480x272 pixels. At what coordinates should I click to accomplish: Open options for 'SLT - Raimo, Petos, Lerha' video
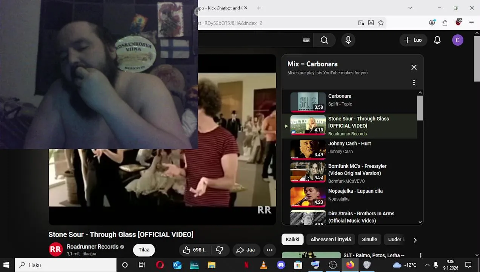pyautogui.click(x=420, y=256)
